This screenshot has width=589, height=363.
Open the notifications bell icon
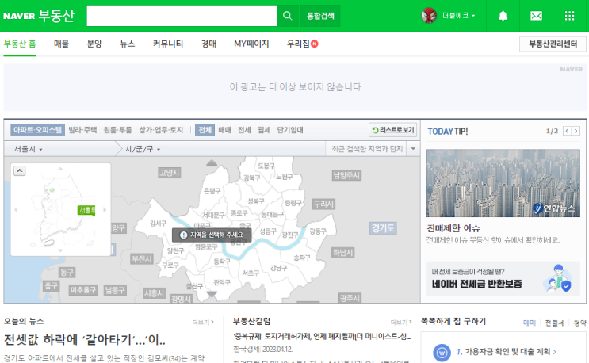tap(503, 16)
